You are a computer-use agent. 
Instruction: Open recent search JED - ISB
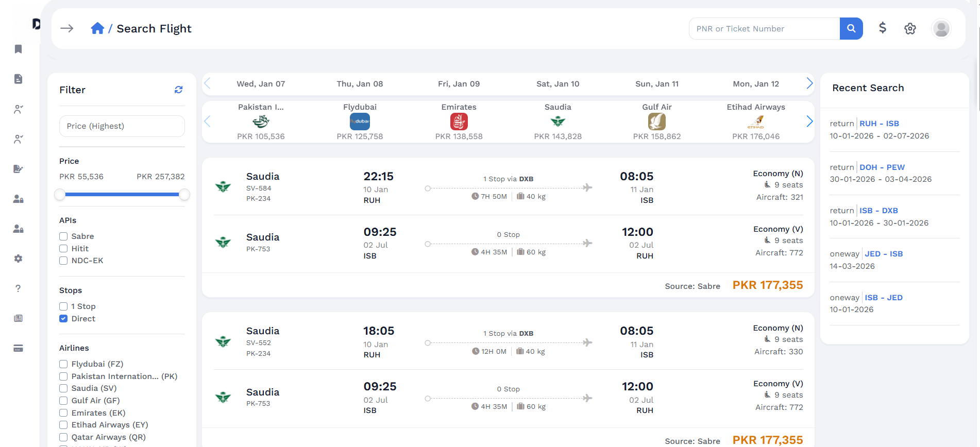884,254
